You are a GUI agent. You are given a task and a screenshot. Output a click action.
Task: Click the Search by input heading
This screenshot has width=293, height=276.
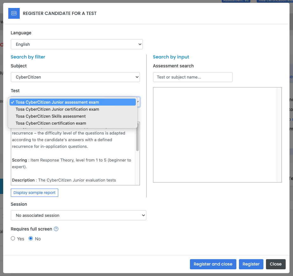point(171,57)
